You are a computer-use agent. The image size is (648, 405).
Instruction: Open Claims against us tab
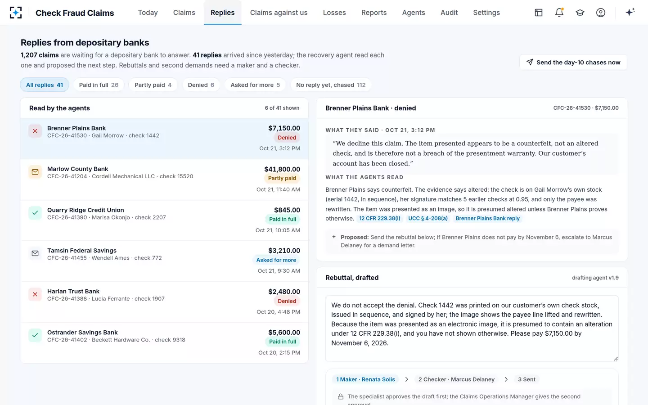click(x=279, y=13)
